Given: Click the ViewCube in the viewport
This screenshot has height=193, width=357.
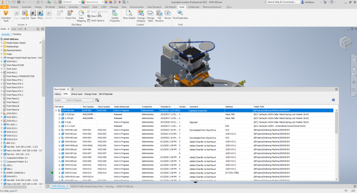Looking at the screenshot, I should [x=345, y=43].
